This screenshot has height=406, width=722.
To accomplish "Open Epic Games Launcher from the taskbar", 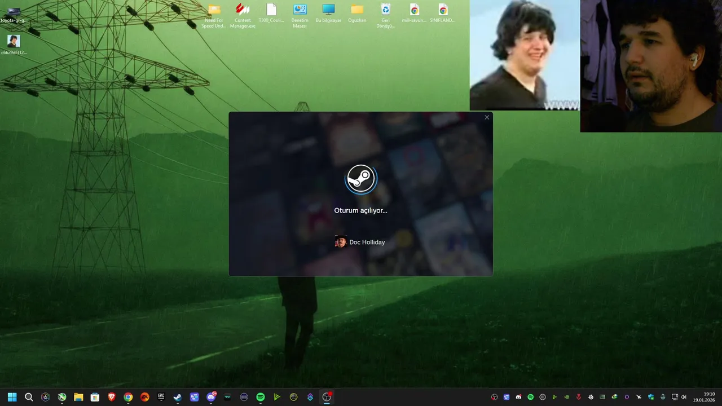I will (x=161, y=397).
